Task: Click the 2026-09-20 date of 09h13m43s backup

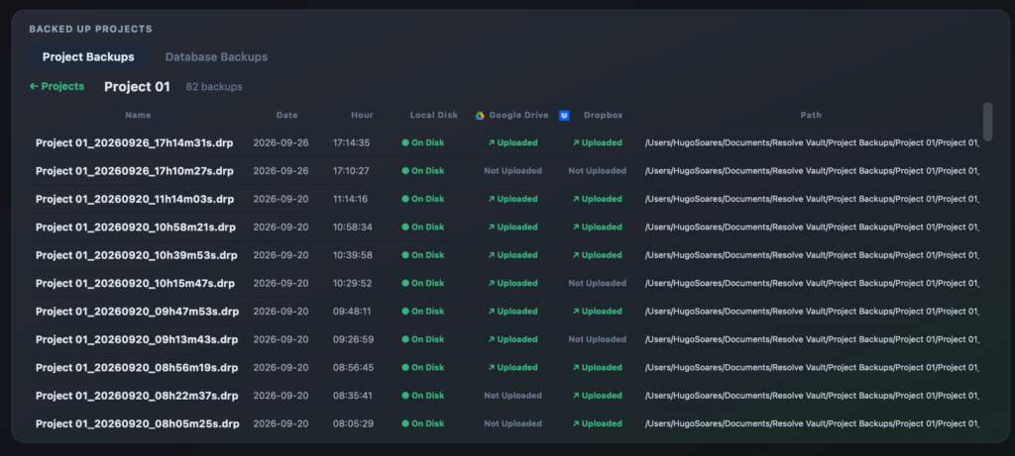Action: 281,339
